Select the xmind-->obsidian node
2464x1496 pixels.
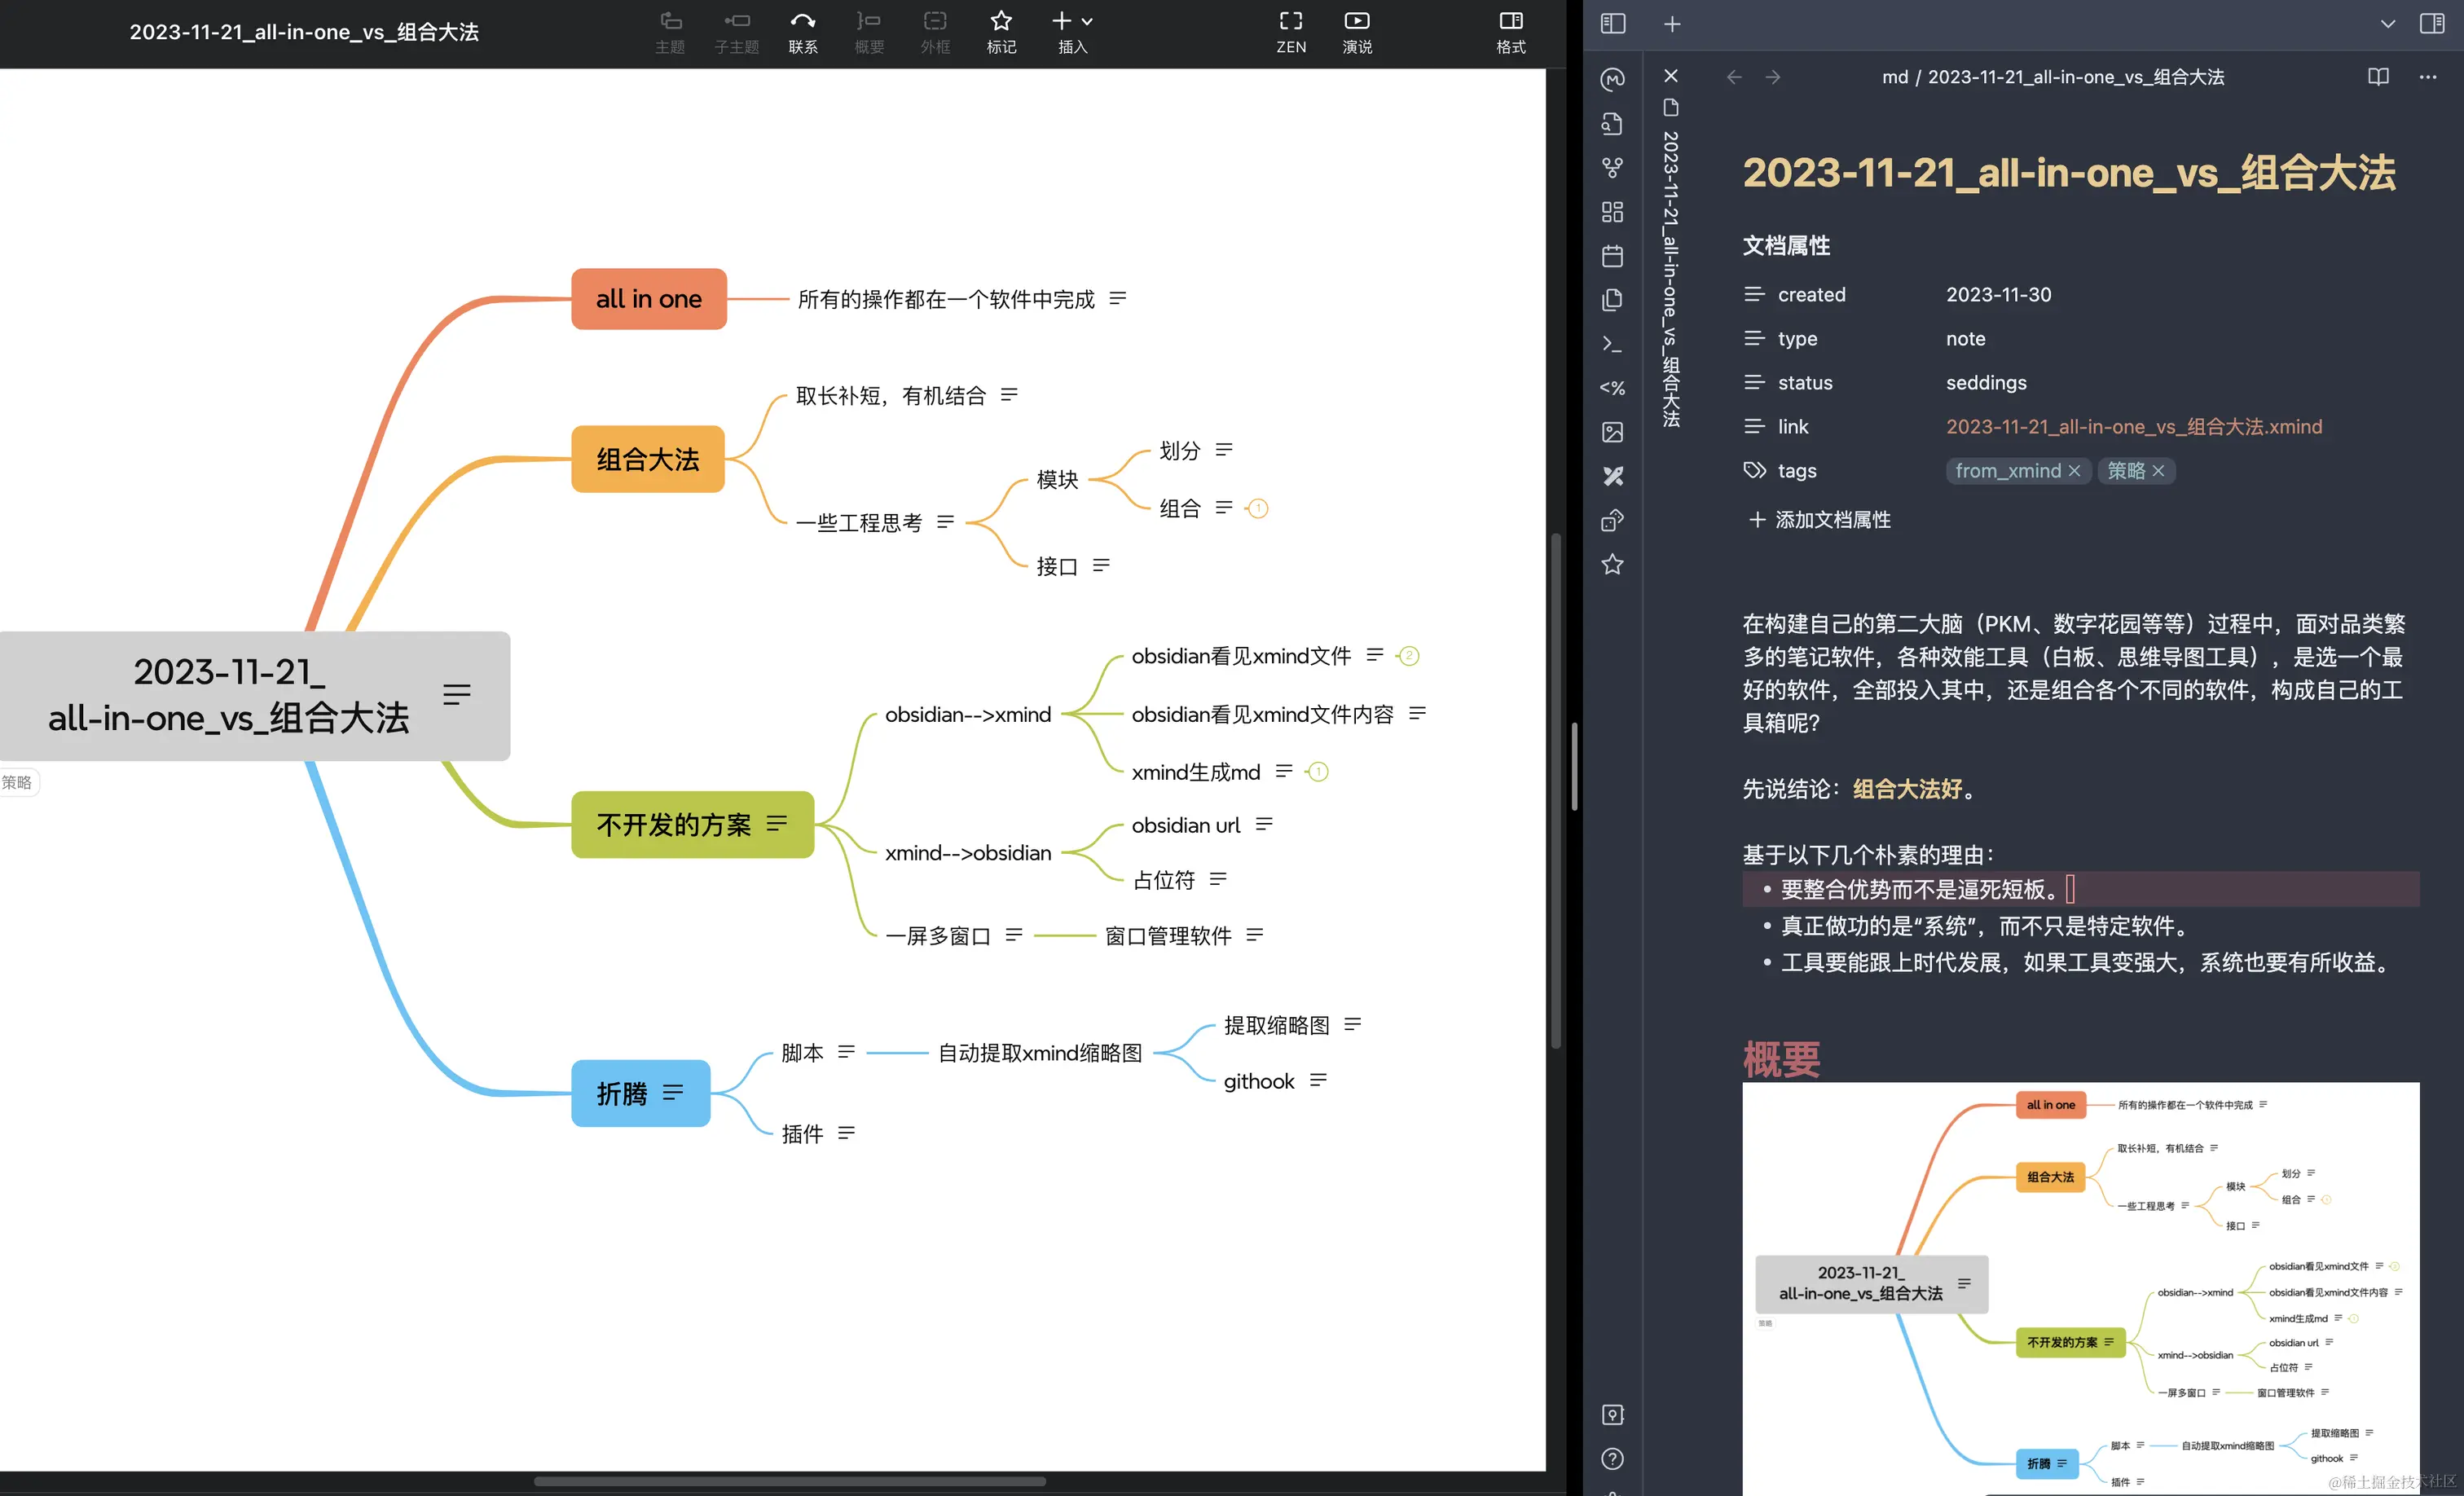968,853
